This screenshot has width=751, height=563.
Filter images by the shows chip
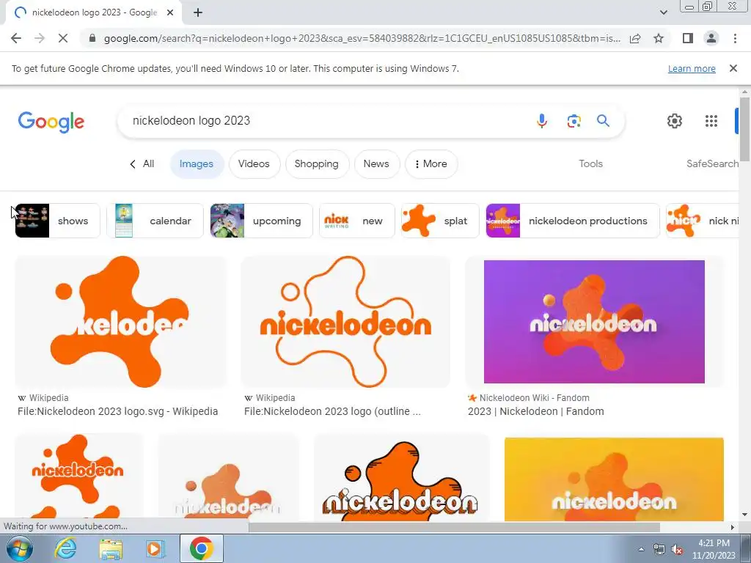57,221
